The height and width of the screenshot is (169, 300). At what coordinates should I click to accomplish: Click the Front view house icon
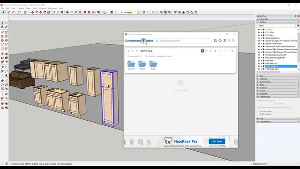pyautogui.click(x=183, y=12)
